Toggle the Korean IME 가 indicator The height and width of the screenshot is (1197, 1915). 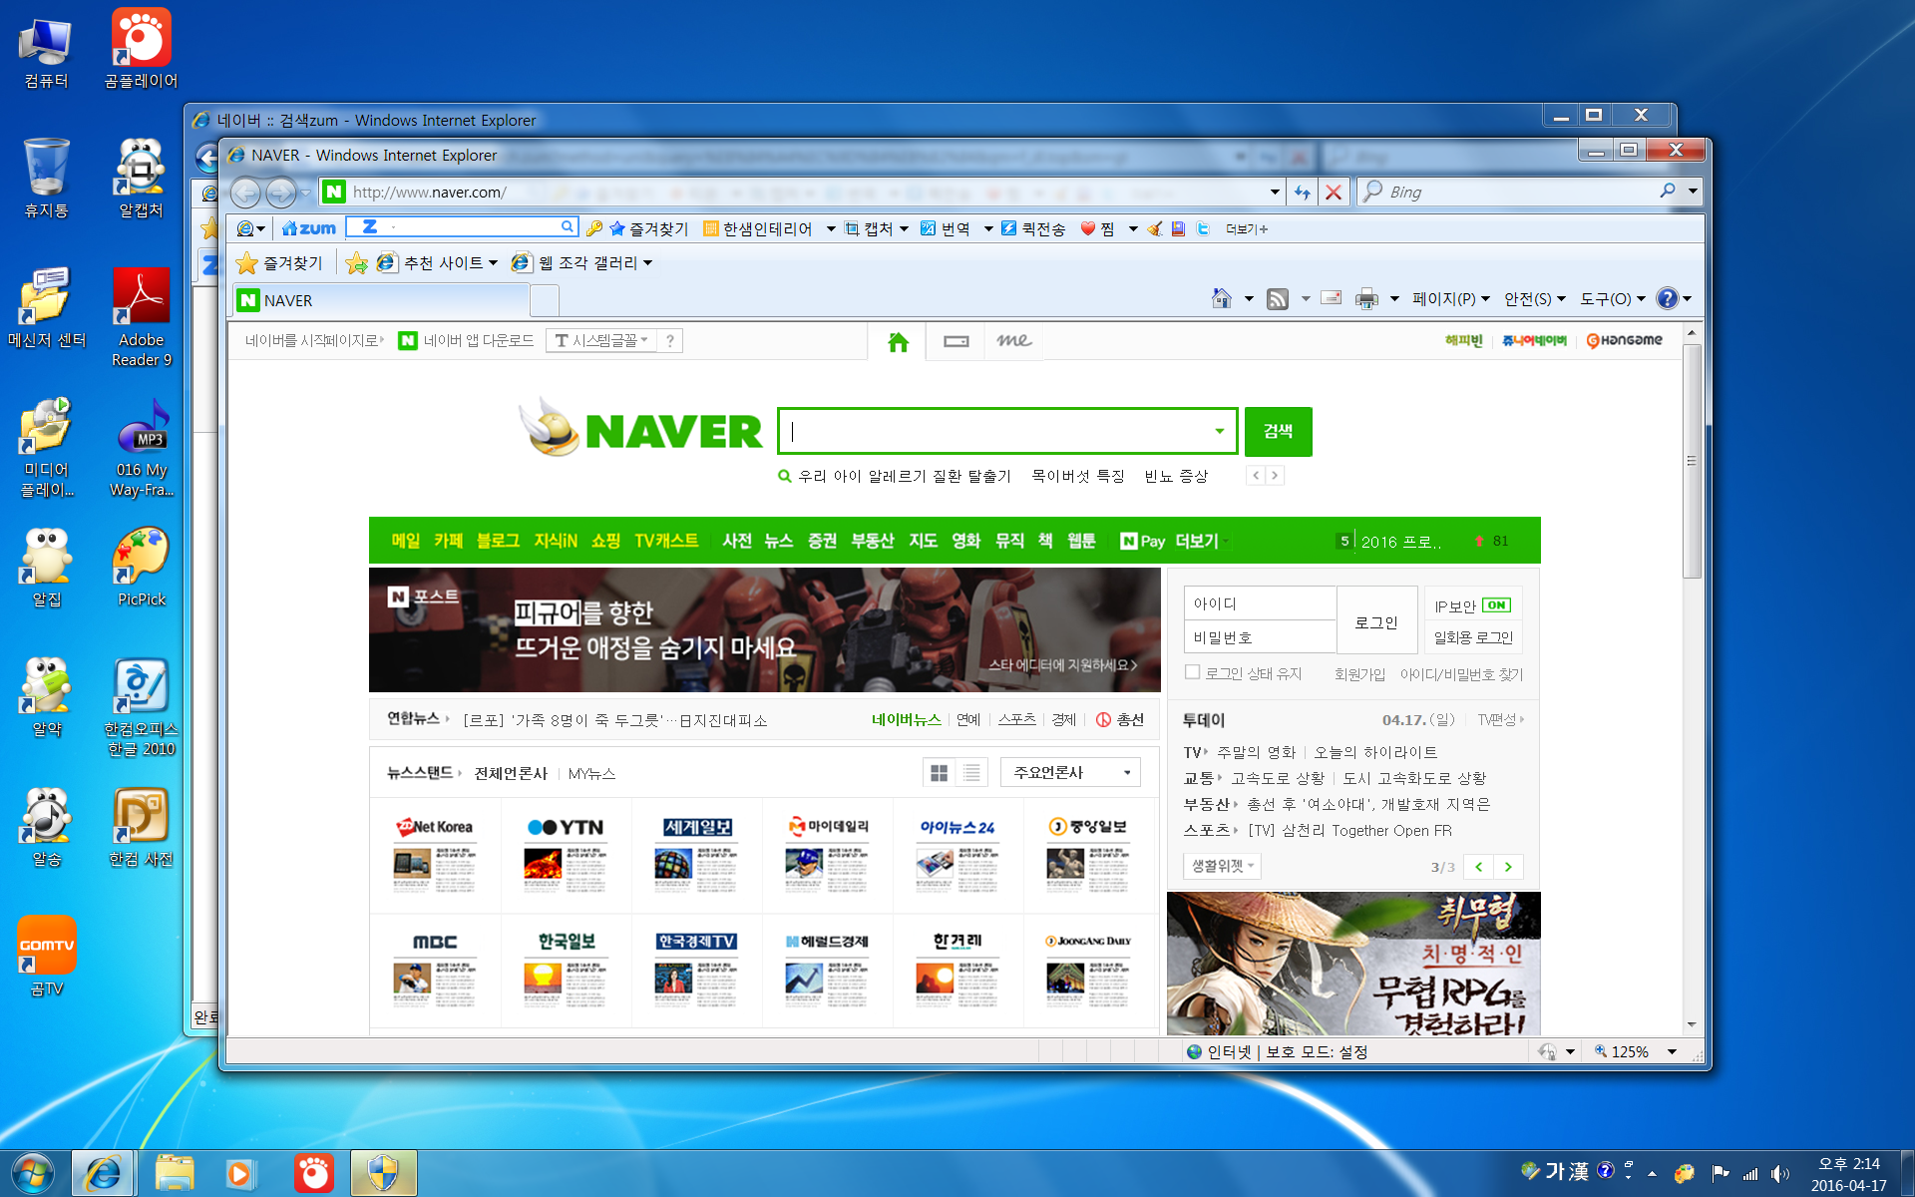click(x=1555, y=1171)
